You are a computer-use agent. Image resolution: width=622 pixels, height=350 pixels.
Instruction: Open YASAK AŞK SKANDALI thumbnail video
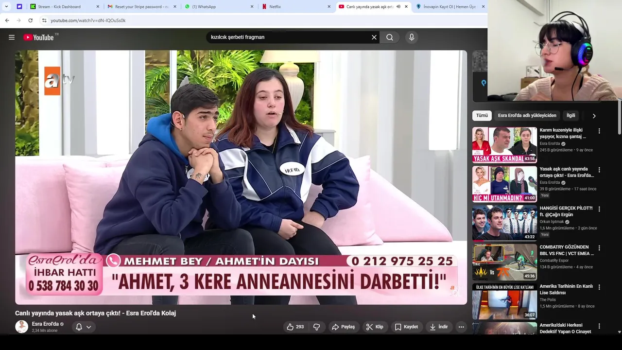[504, 145]
